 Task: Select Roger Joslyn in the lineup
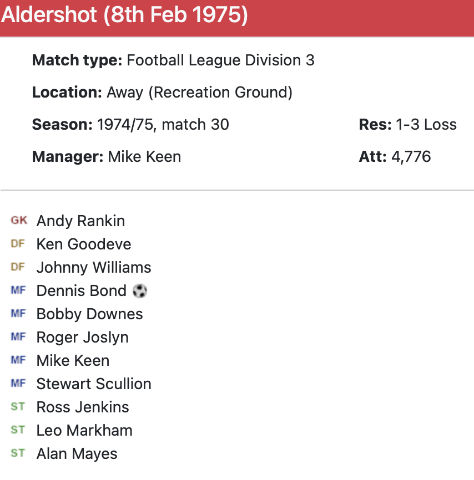[82, 337]
